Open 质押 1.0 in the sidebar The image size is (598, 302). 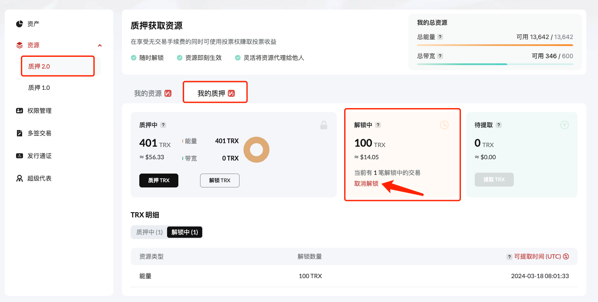(x=39, y=88)
